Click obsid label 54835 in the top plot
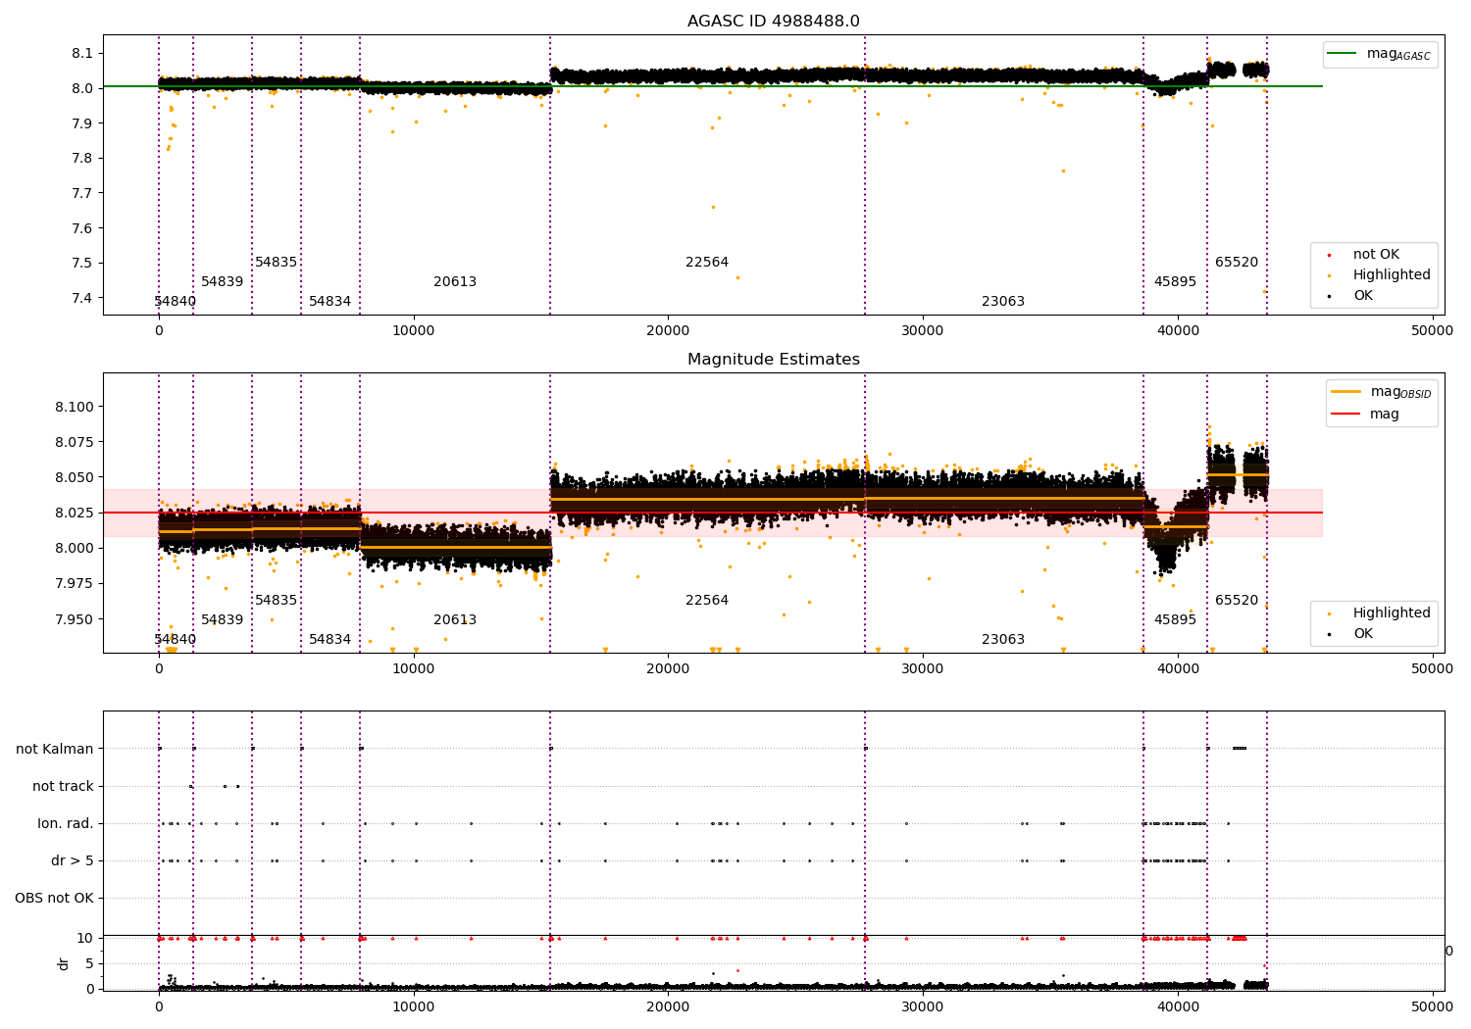This screenshot has height=1029, width=1471. (x=277, y=263)
